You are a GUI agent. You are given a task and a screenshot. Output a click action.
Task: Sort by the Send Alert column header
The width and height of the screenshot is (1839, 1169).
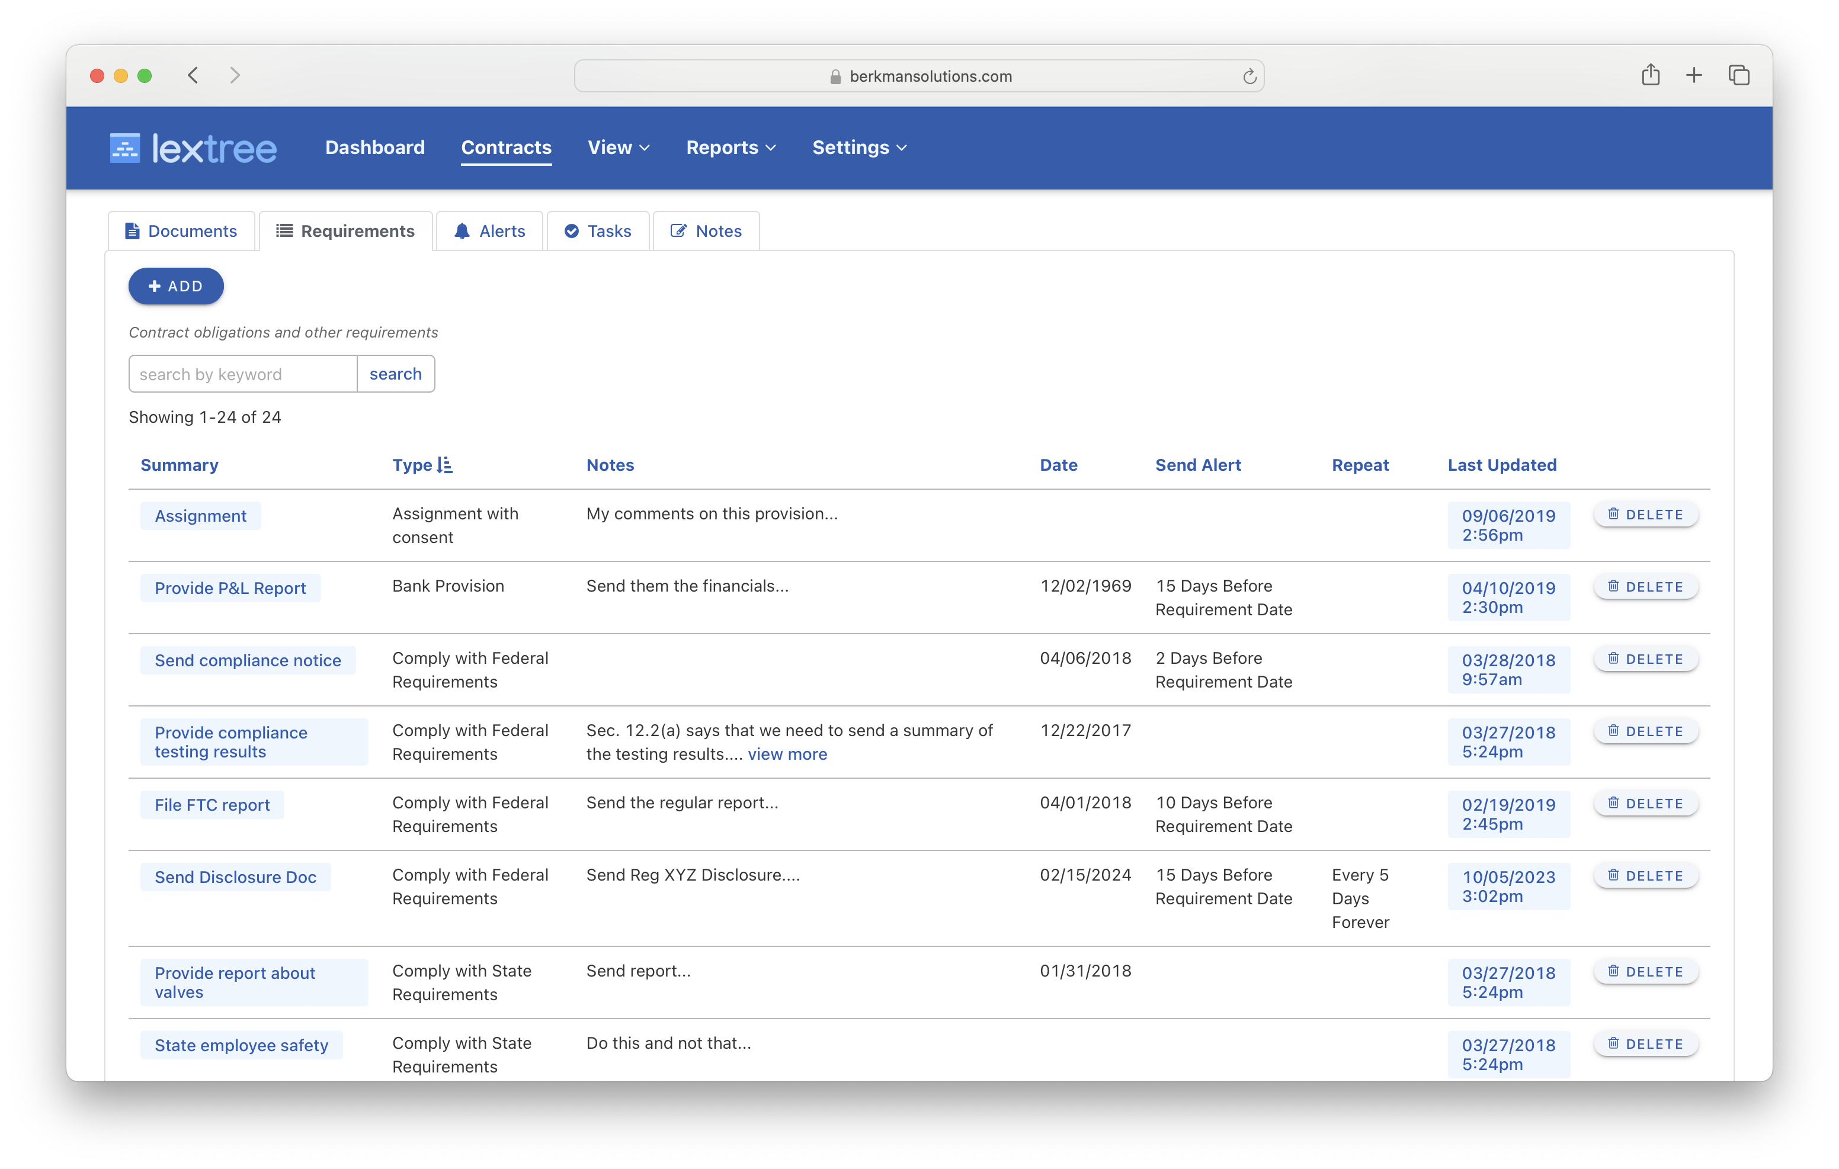tap(1198, 465)
